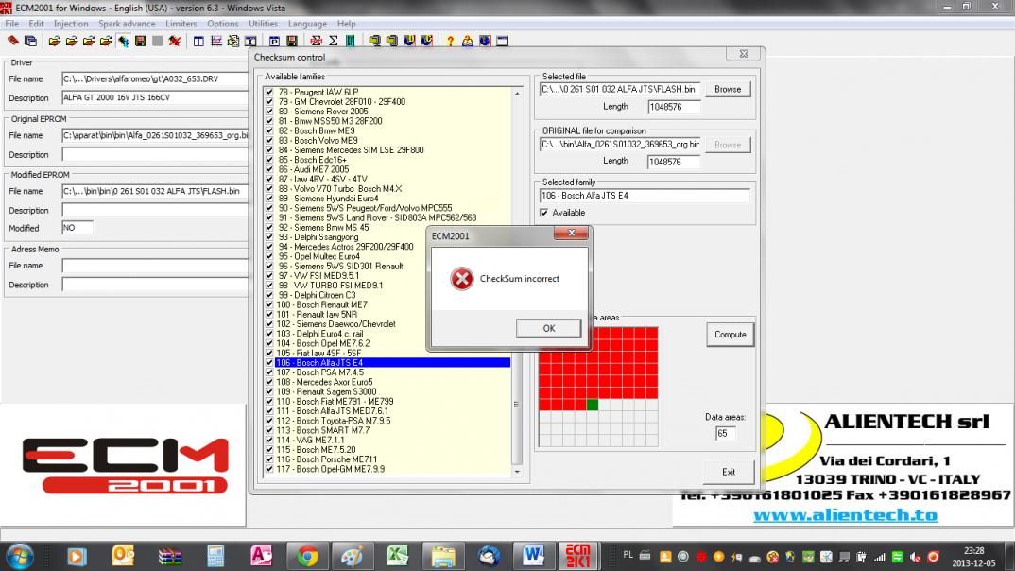
Task: Open the Language menu
Action: point(307,24)
